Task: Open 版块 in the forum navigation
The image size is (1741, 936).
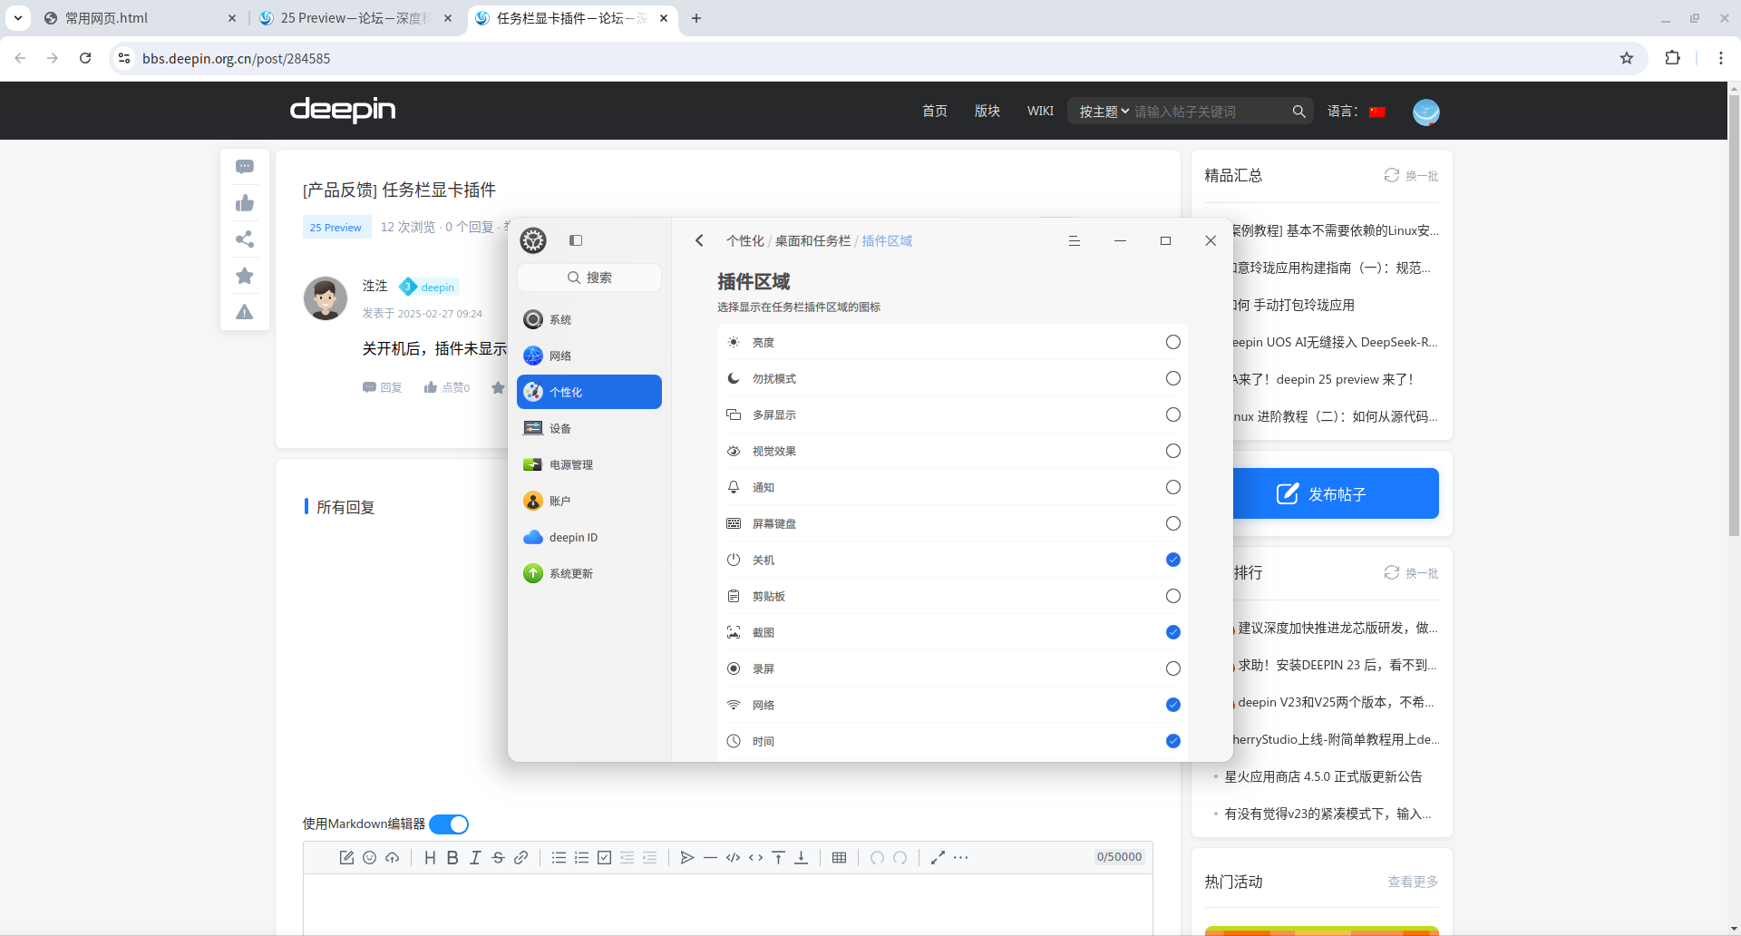Action: pos(987,111)
